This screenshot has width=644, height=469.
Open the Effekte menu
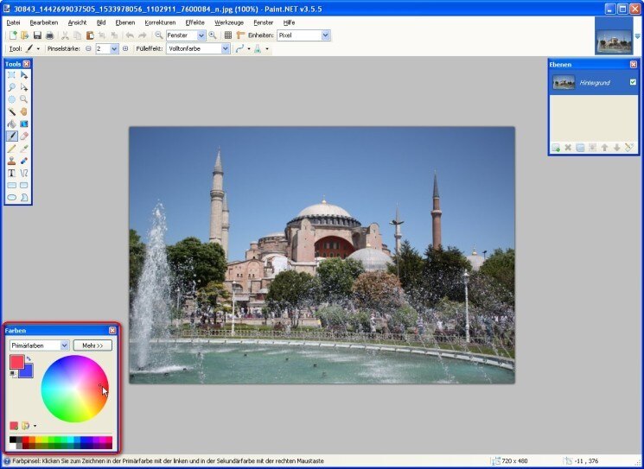pyautogui.click(x=194, y=22)
